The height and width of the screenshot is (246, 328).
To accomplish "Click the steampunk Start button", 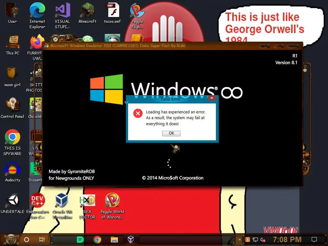I will coord(11,240).
